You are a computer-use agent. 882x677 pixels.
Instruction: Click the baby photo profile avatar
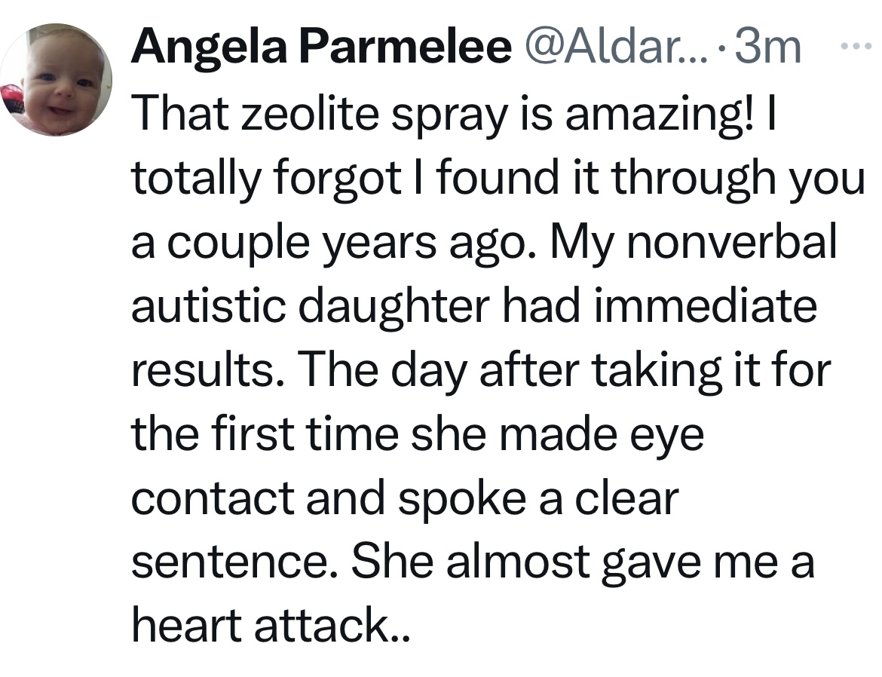pos(57,80)
